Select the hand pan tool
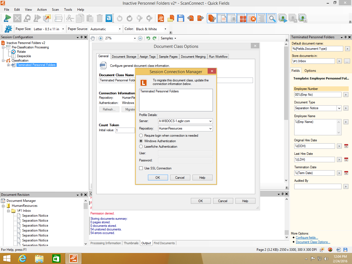 pos(93,38)
